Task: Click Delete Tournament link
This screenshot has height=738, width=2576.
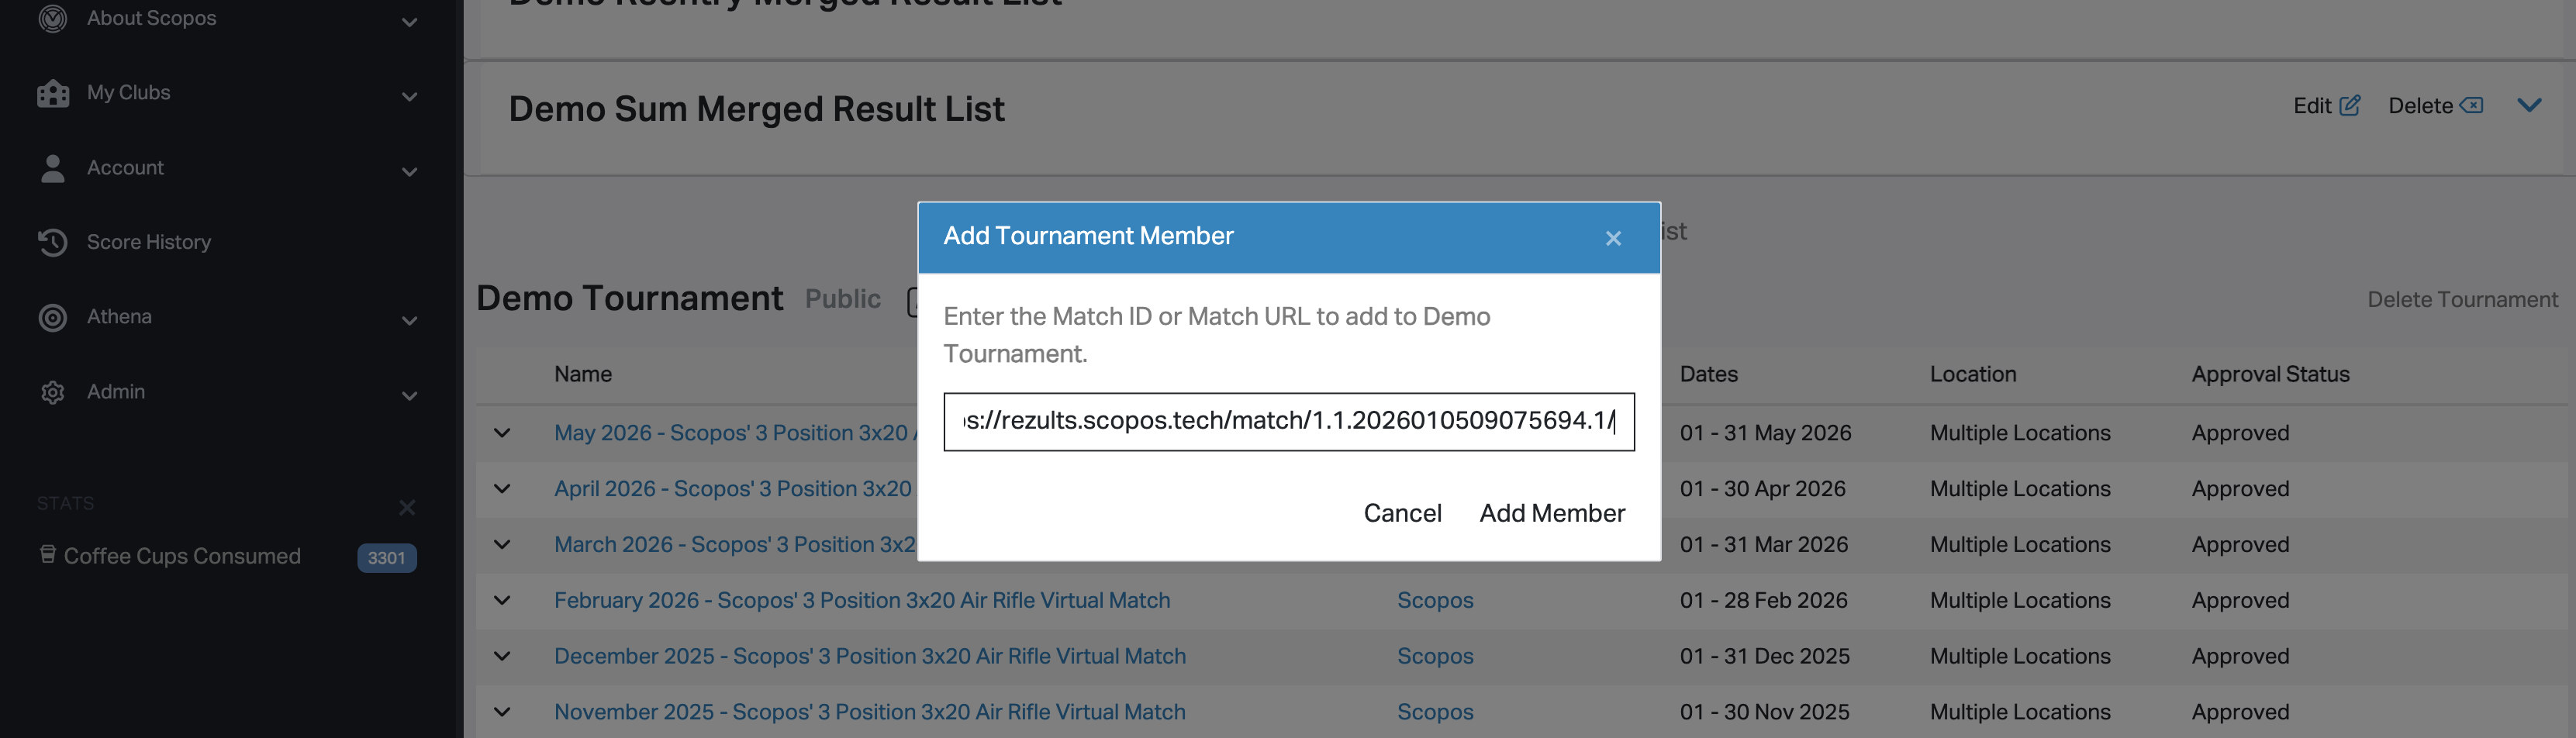Action: [2462, 299]
